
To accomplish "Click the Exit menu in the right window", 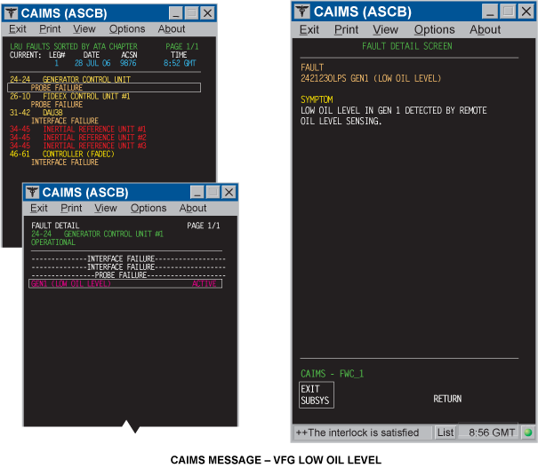I will pos(309,29).
